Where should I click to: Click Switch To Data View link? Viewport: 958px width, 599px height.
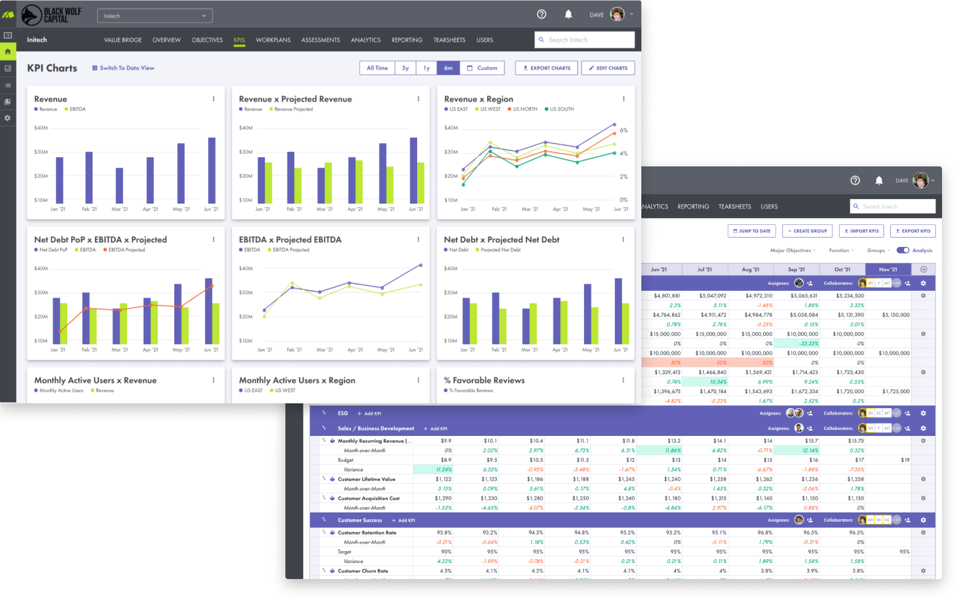[x=123, y=68]
